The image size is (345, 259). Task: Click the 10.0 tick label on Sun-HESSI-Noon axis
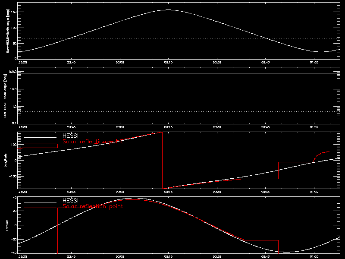coord(13,89)
